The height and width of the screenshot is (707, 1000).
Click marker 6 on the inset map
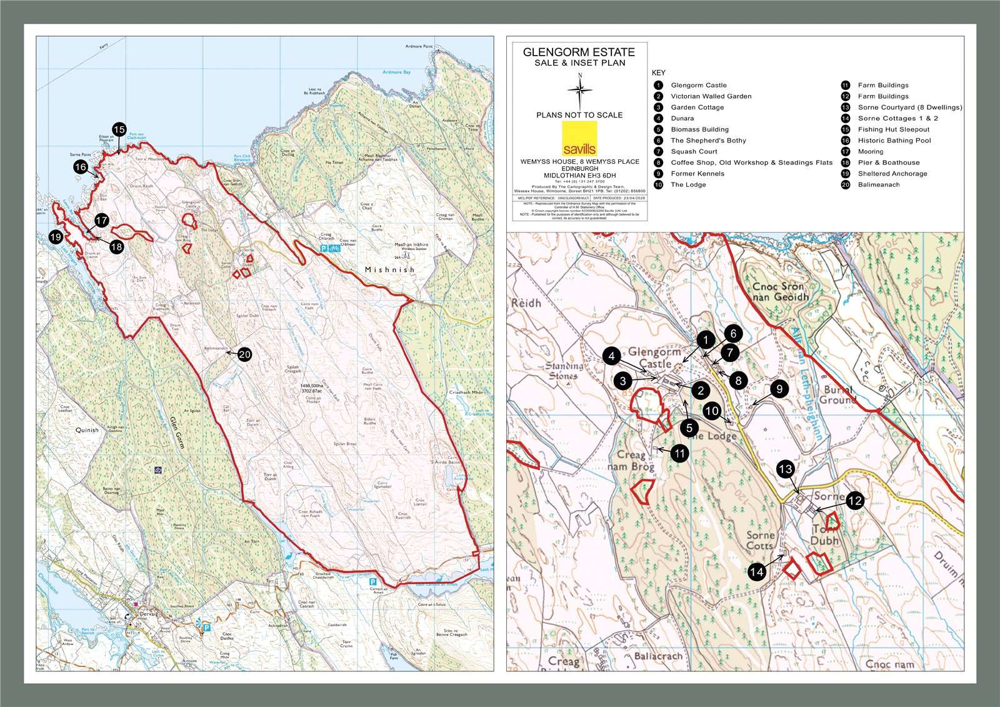pos(733,334)
